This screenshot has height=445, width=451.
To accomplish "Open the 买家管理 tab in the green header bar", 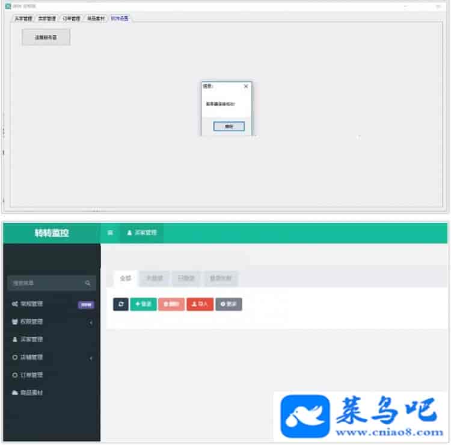I will click(x=142, y=232).
